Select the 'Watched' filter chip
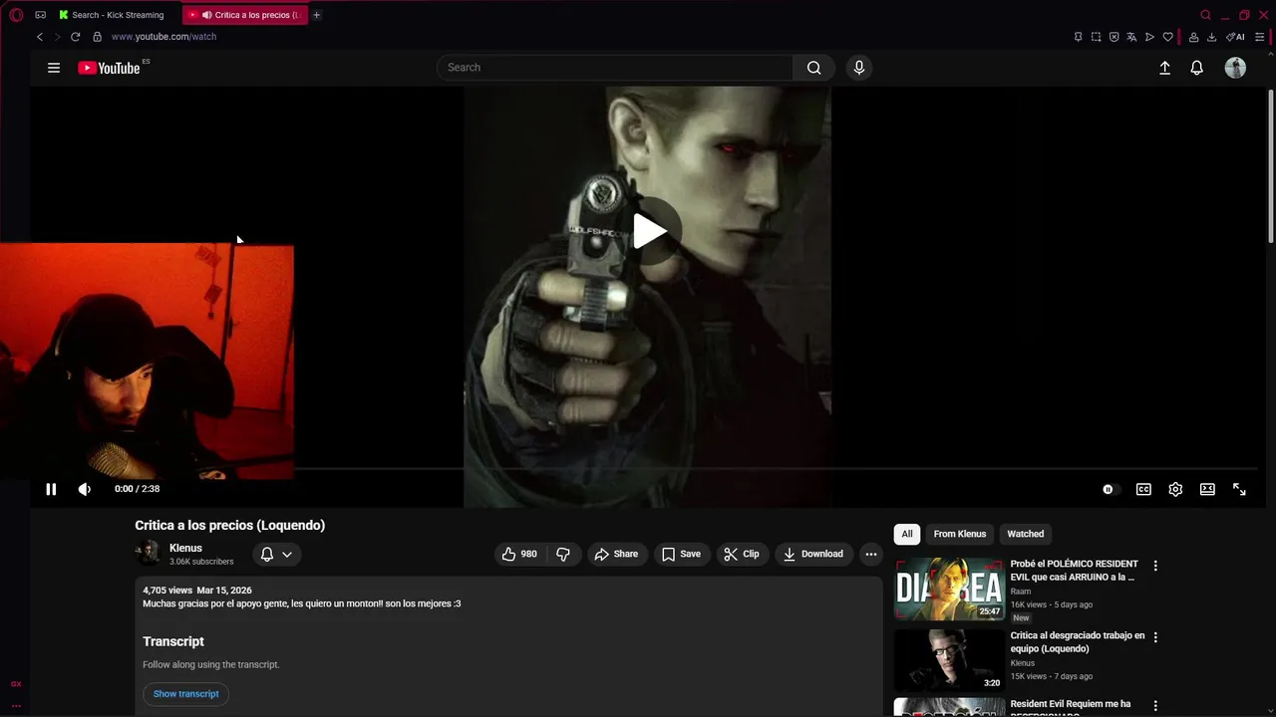Image resolution: width=1276 pixels, height=717 pixels. tap(1025, 534)
